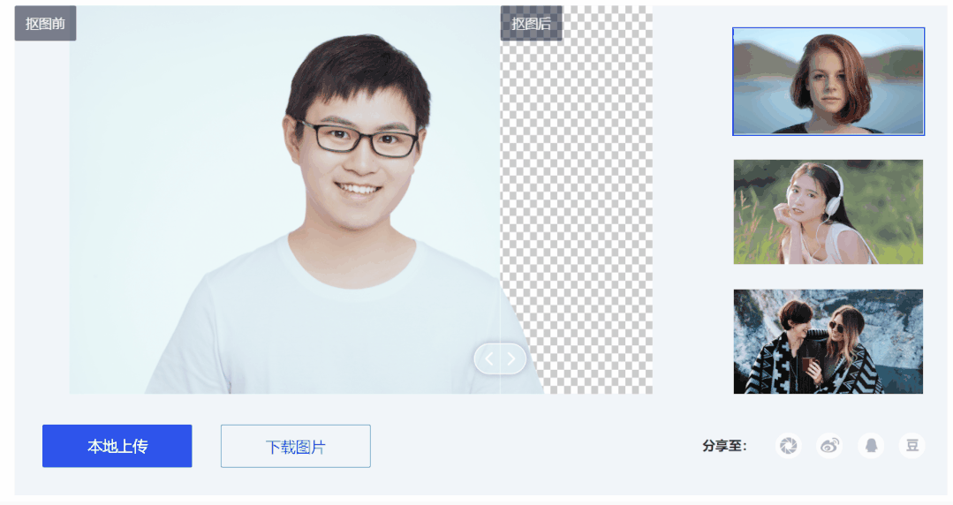Viewport: 953px width, 505px height.
Task: Share to Douban with the 豆 icon
Action: point(911,446)
